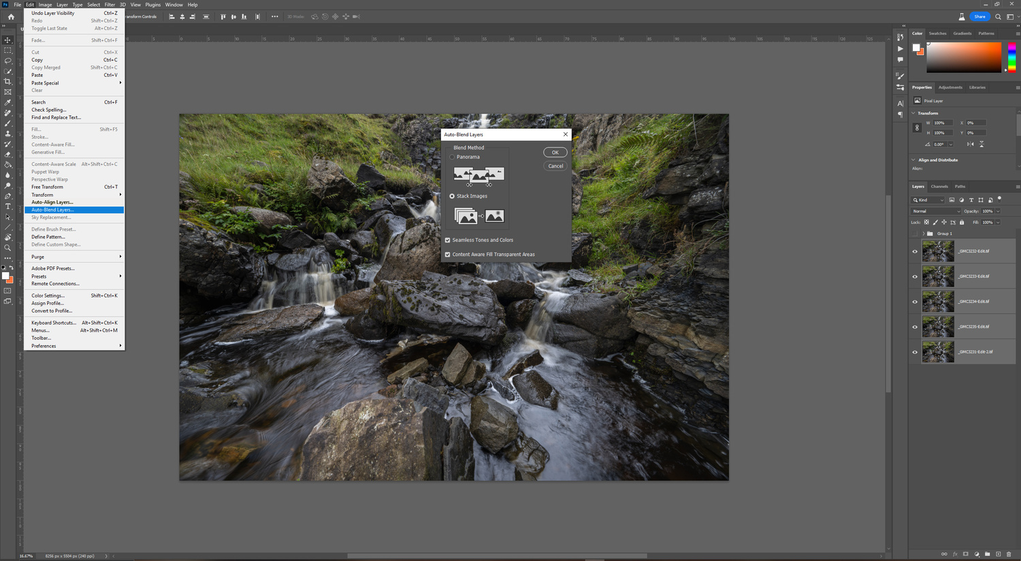Image resolution: width=1021 pixels, height=561 pixels.
Task: Flip horizontal icon in Transform properties
Action: click(970, 144)
